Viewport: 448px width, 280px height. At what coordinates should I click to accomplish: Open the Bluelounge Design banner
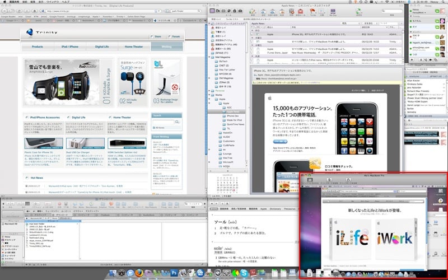pyautogui.click(x=166, y=82)
